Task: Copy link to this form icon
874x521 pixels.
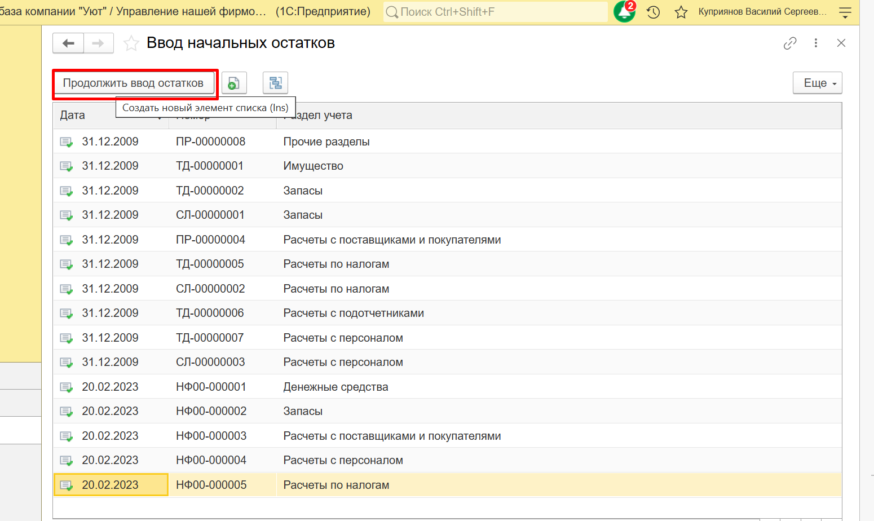Action: pos(790,43)
